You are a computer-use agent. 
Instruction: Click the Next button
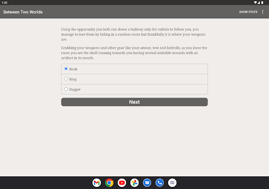click(x=134, y=102)
